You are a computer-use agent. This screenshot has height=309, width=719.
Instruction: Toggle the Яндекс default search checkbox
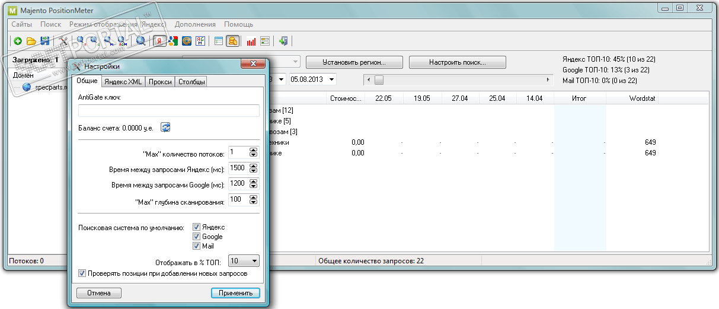tap(196, 227)
